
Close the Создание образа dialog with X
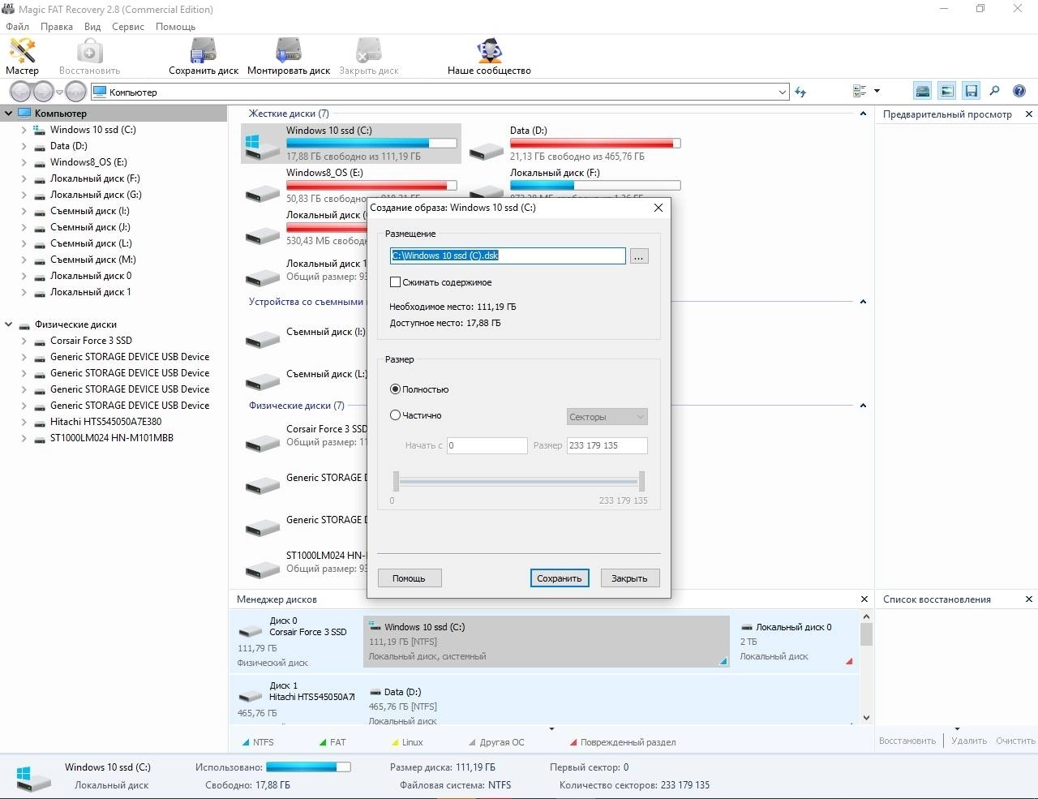[658, 208]
